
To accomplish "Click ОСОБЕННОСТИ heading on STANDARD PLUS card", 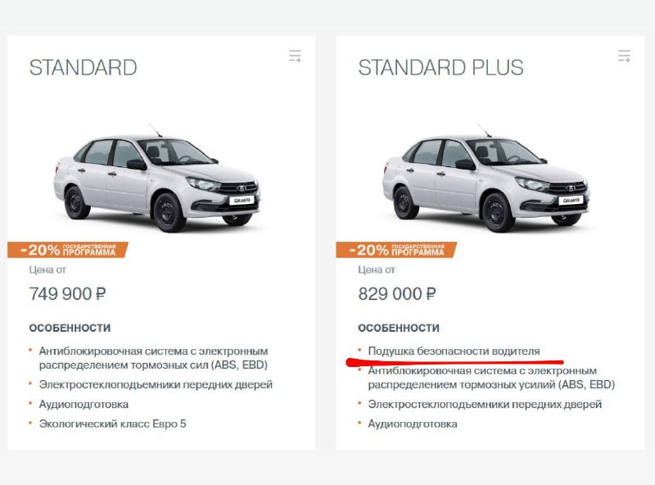I will [399, 328].
